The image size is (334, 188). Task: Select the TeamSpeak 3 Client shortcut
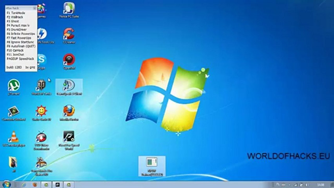[x=69, y=87]
